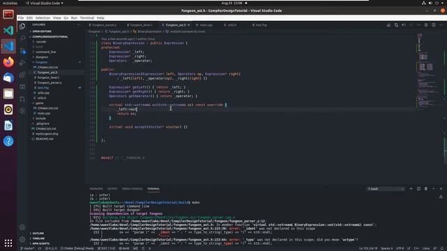Open the Help icon in the dock
Image resolution: width=447 pixels, height=251 pixels.
point(8,141)
